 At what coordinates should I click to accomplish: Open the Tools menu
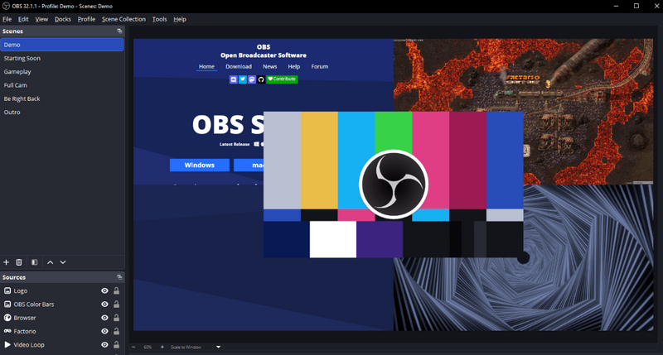click(159, 19)
